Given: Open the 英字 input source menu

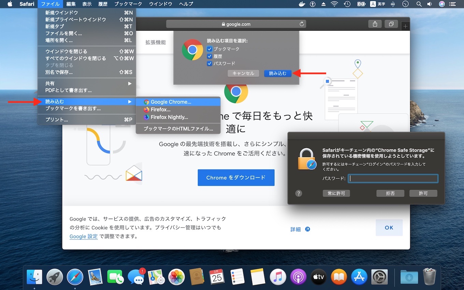Looking at the screenshot, I should [378, 4].
